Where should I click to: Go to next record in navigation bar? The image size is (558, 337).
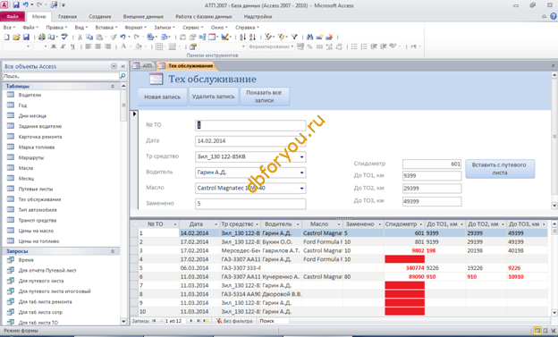pyautogui.click(x=191, y=321)
